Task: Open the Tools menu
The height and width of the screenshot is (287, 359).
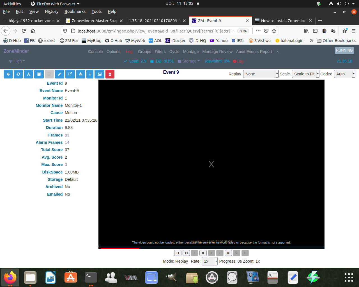Action: (96, 11)
